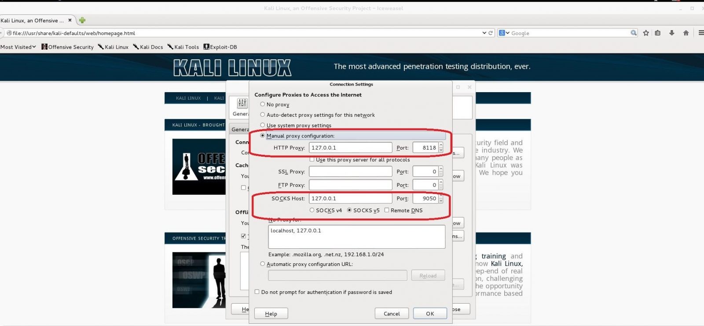Toggle Do not prompt for authentication checkbox
Screen dimensions: 704x326
257,292
